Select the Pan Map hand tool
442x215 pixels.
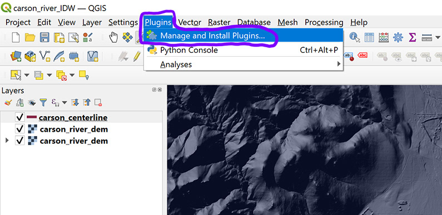pos(113,37)
